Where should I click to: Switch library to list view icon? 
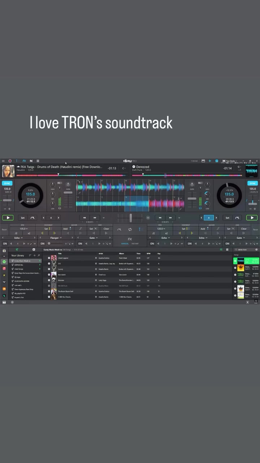(221, 250)
